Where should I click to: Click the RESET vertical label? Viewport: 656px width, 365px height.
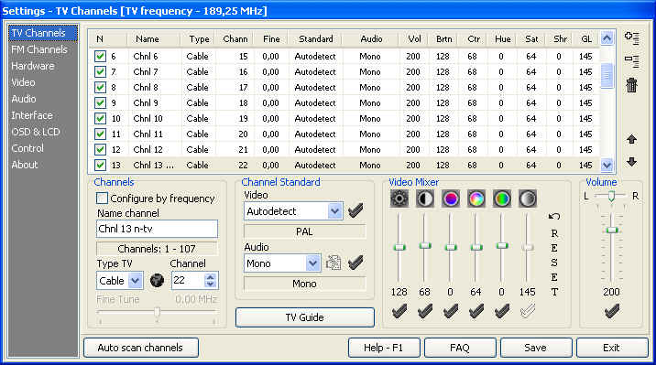[x=554, y=263]
